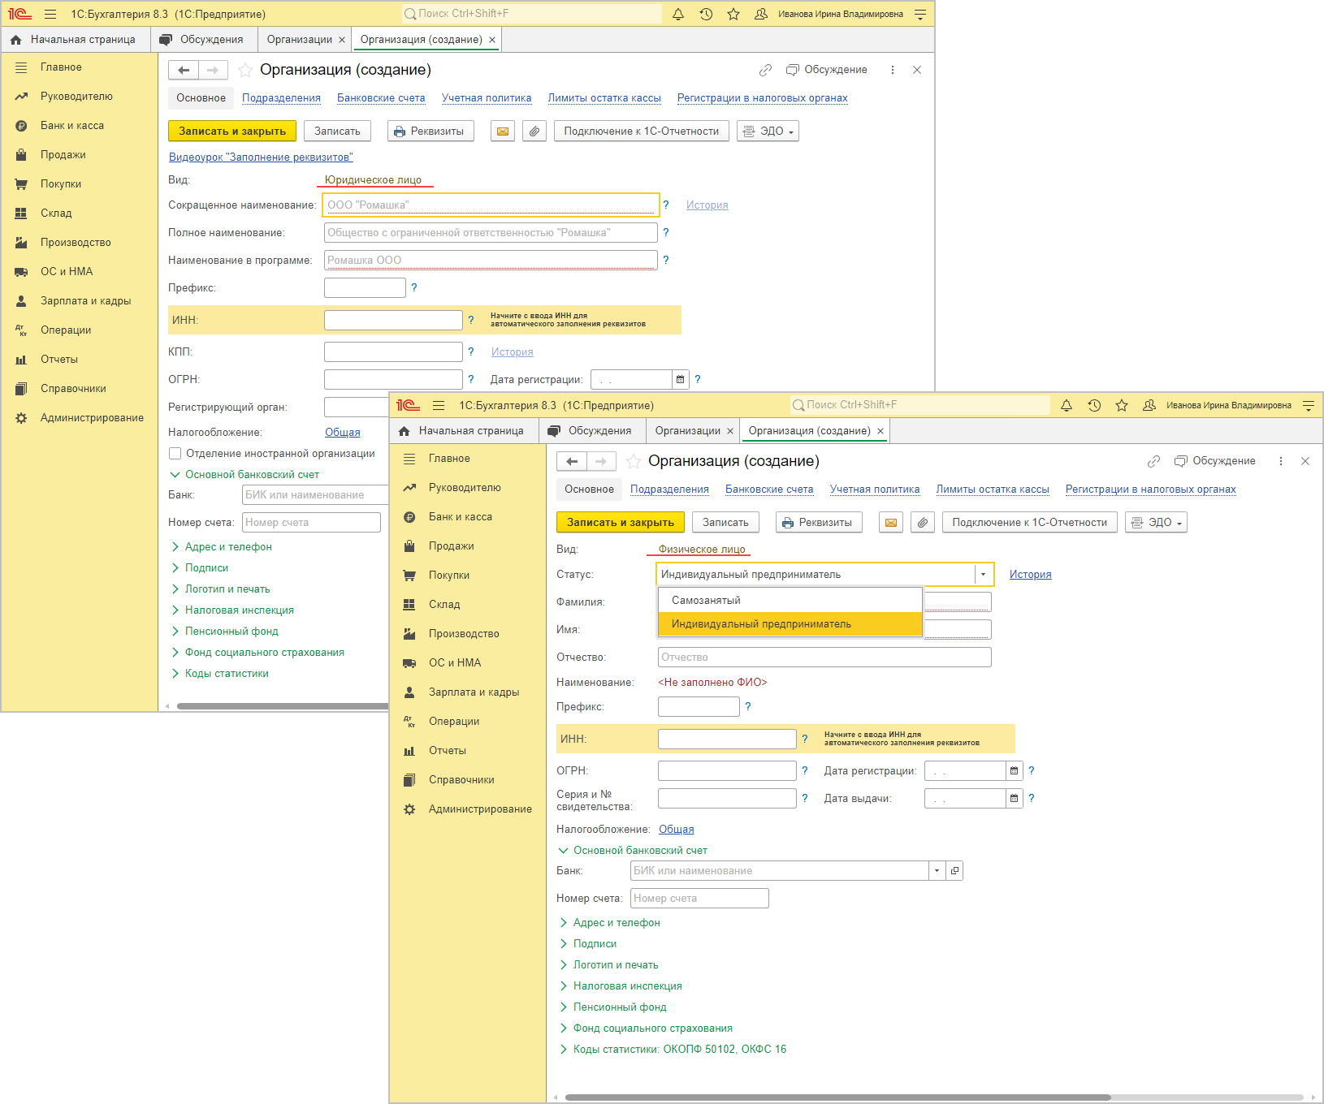The width and height of the screenshot is (1324, 1104).
Task: Open Администрирование in front window sidebar
Action: (x=480, y=809)
